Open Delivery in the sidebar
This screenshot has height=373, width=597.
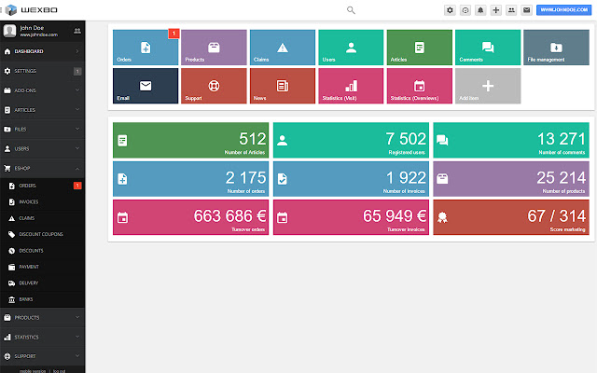tap(42, 283)
